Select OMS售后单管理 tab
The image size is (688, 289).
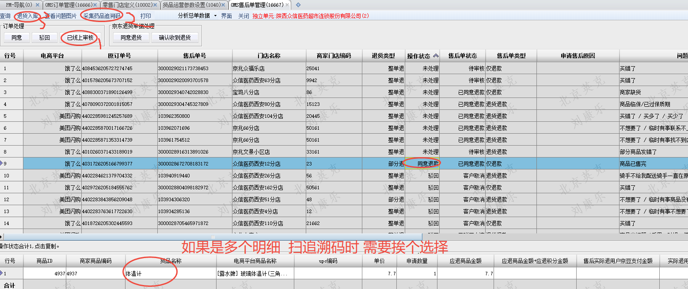(x=257, y=5)
